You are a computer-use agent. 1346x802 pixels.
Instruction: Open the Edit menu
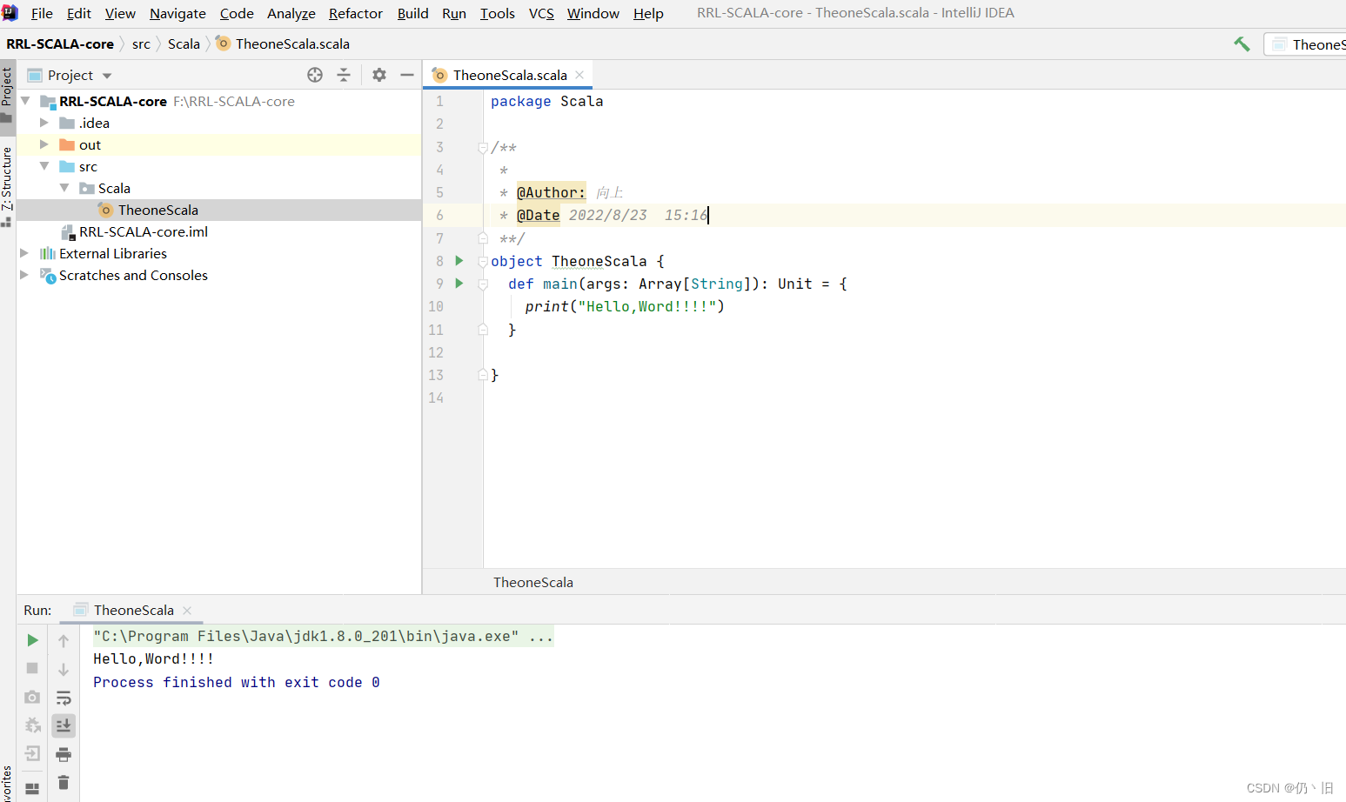(x=79, y=13)
